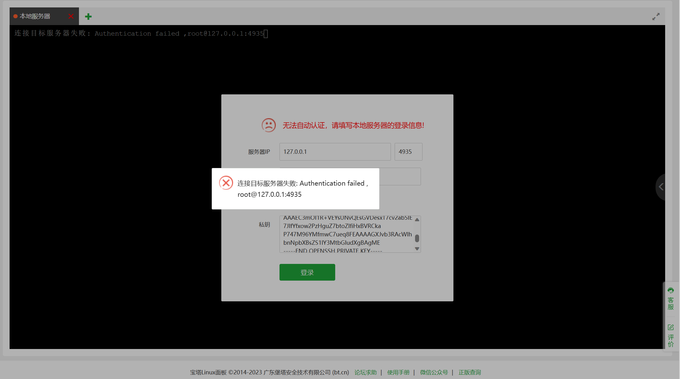Open the 微信公众号 link

(434, 372)
